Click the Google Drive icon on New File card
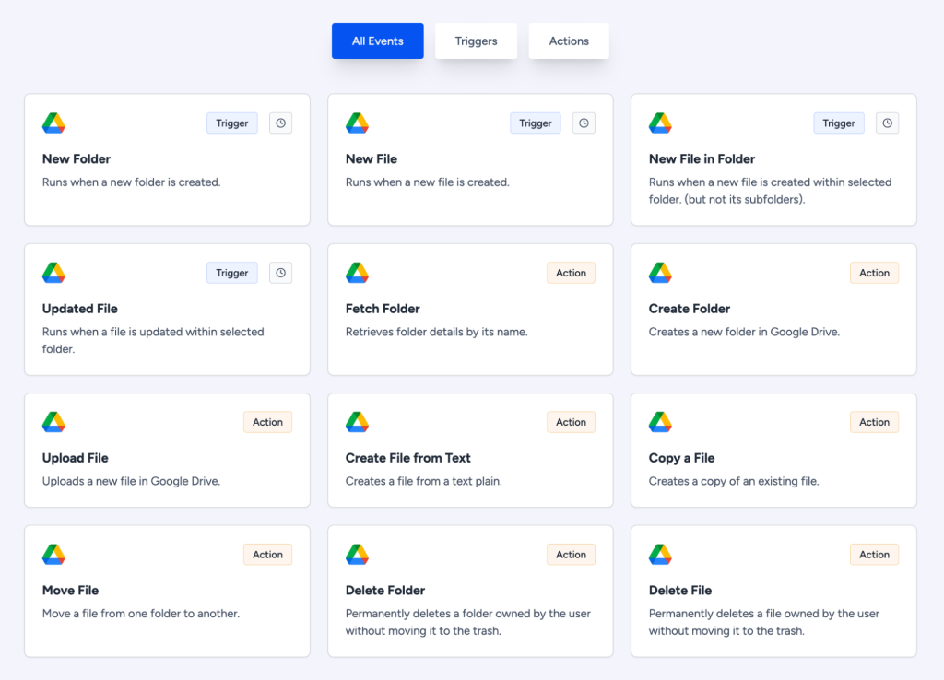Viewport: 944px width, 680px height. coord(357,123)
